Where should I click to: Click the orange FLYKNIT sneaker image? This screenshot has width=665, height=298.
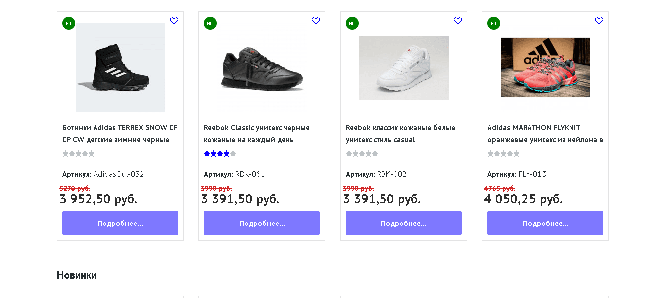point(545,68)
